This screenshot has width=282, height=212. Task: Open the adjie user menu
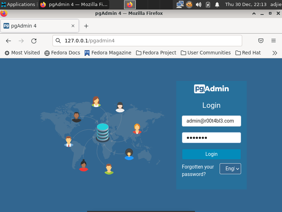click(x=276, y=5)
